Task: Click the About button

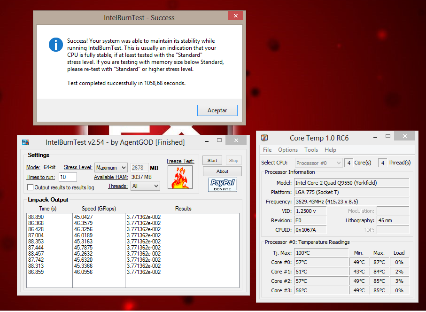Action: coord(223,172)
